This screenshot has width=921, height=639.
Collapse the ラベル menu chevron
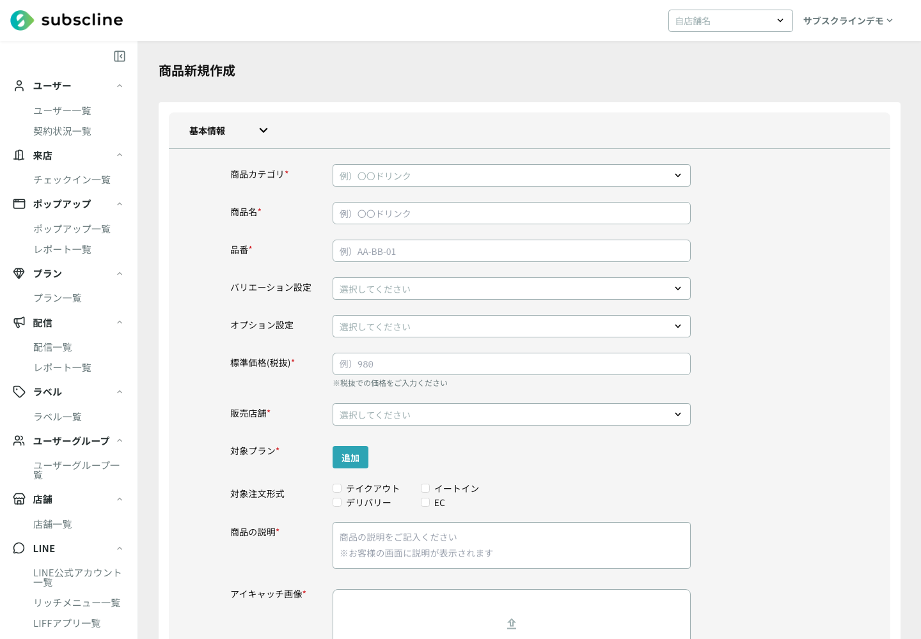coord(120,392)
